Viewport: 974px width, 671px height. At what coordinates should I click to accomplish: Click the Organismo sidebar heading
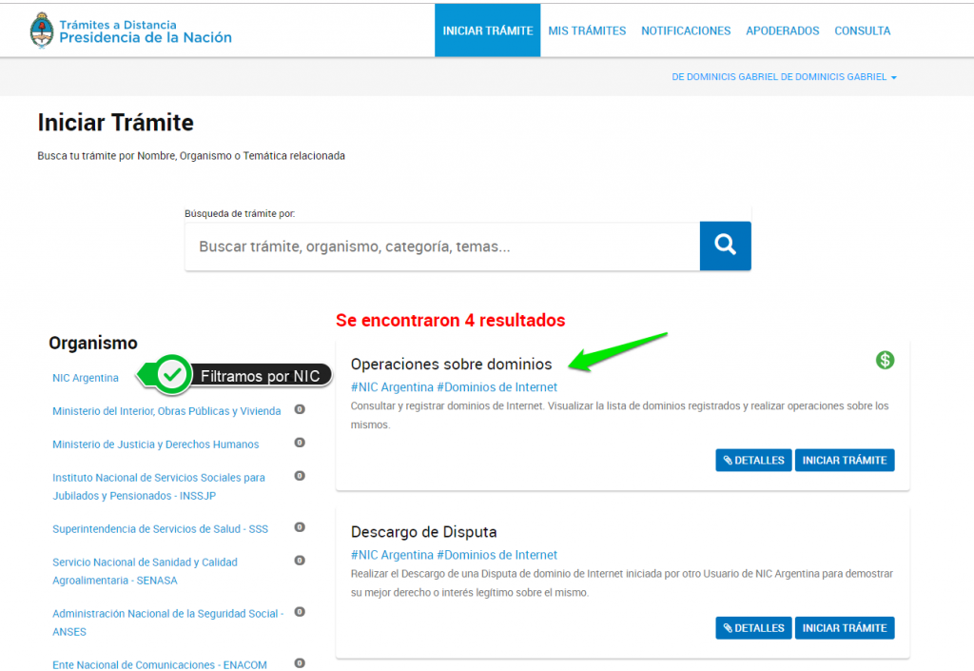tap(93, 343)
